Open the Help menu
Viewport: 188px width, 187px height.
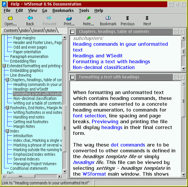(x=99, y=10)
